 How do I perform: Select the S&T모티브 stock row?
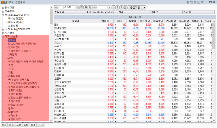click(133, 28)
